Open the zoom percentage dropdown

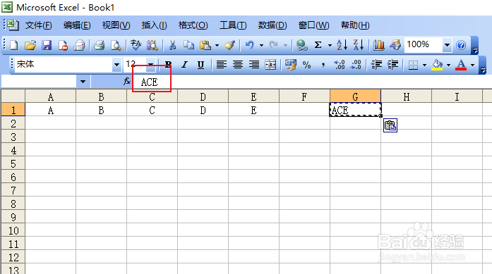(x=447, y=45)
